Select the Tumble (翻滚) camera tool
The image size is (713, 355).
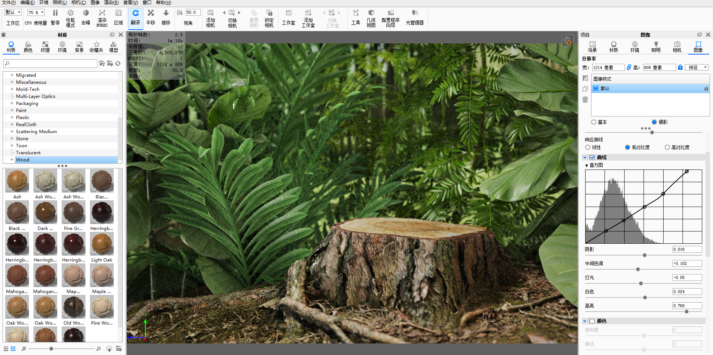click(135, 17)
